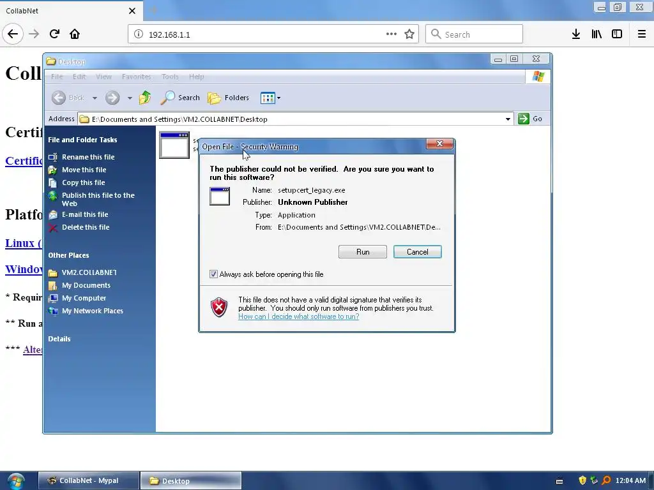Open 'How can I decide what software to run?' link
The height and width of the screenshot is (490, 654).
coord(299,316)
